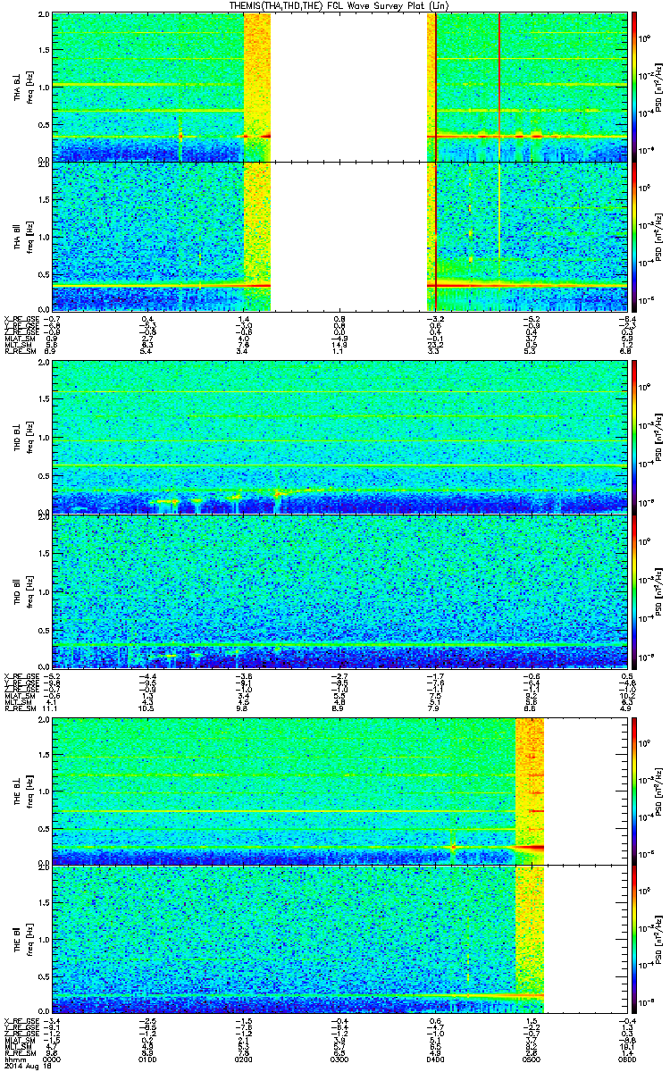
Task: Select the THA B-parallel spectrogram panel
Action: click(339, 236)
